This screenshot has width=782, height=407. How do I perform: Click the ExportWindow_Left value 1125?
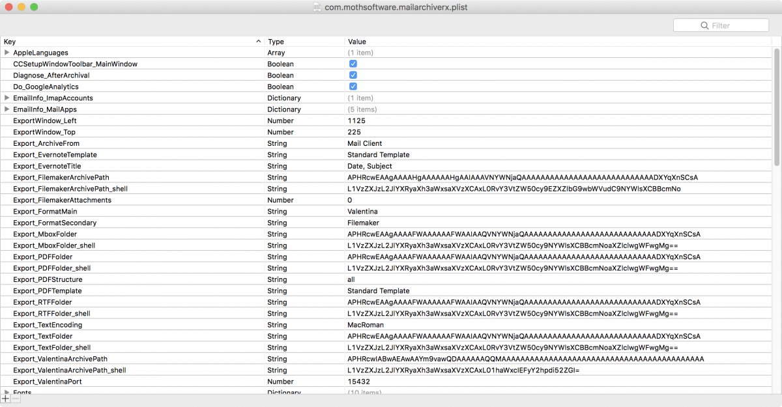coord(356,120)
